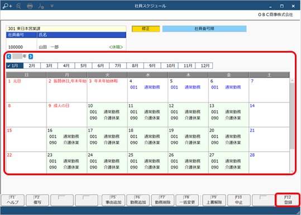The height and width of the screenshot is (215, 301).
Task: Click the F6 勤務追加 button
Action: pyautogui.click(x=138, y=200)
